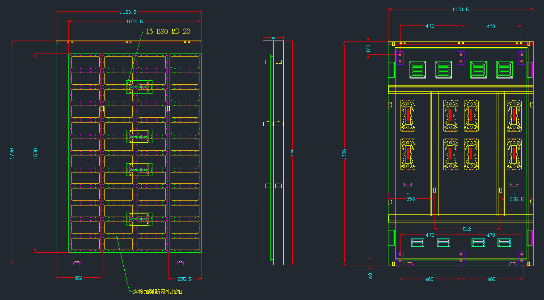Click the 100 vertical dimension text

pos(368,48)
